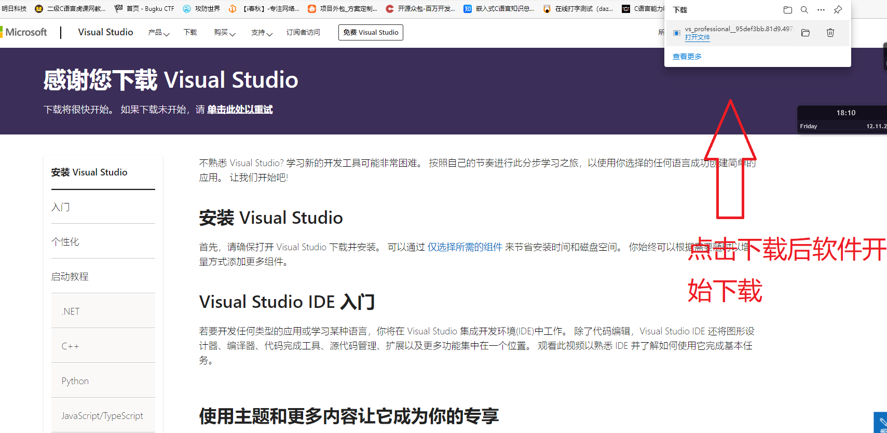Click the 18:10 clock widget
Viewport: 887px width, 433px height.
(846, 113)
